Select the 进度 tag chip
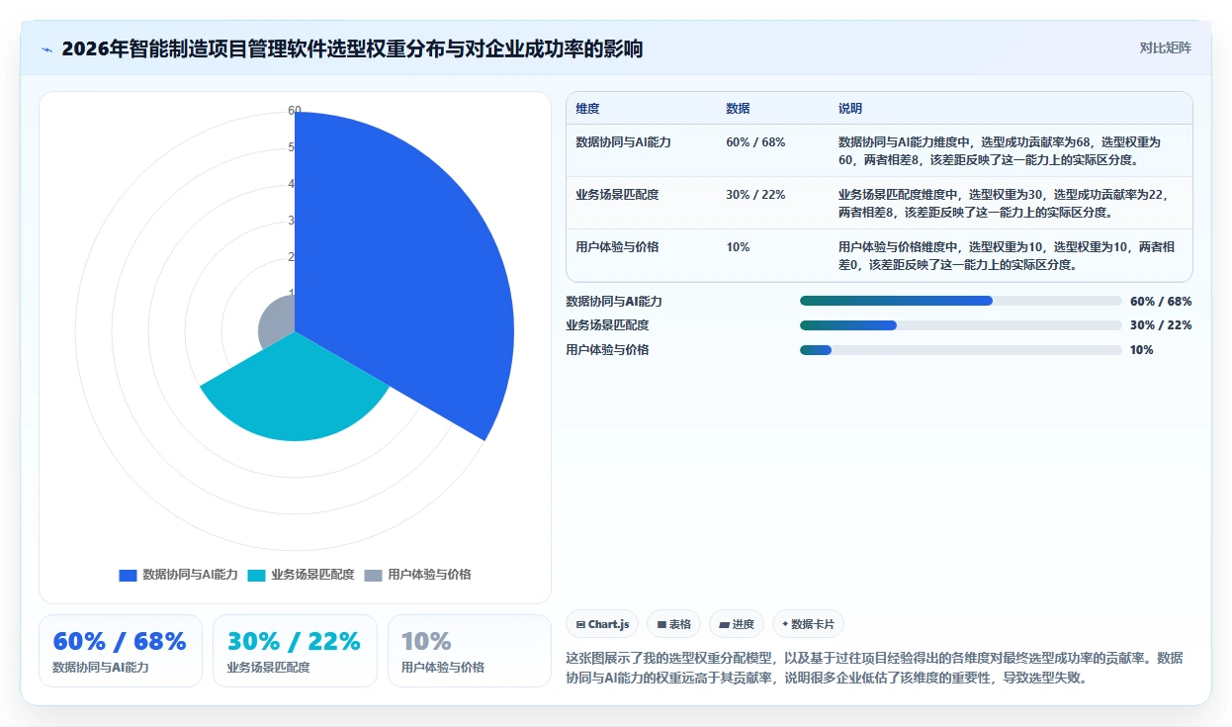The width and height of the screenshot is (1232, 727). point(737,624)
